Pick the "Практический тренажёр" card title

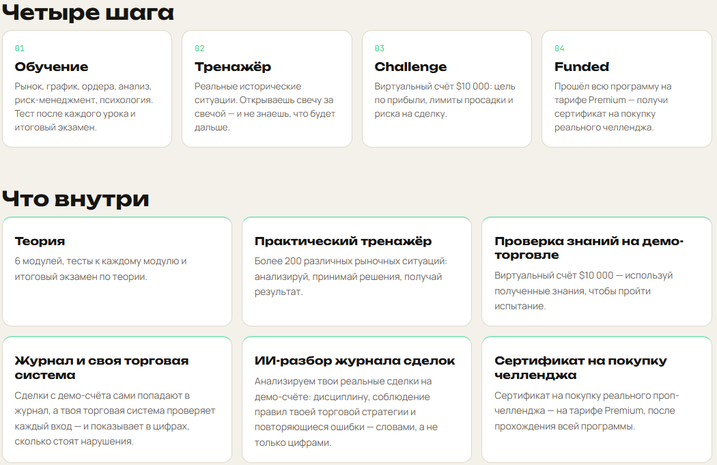[343, 241]
